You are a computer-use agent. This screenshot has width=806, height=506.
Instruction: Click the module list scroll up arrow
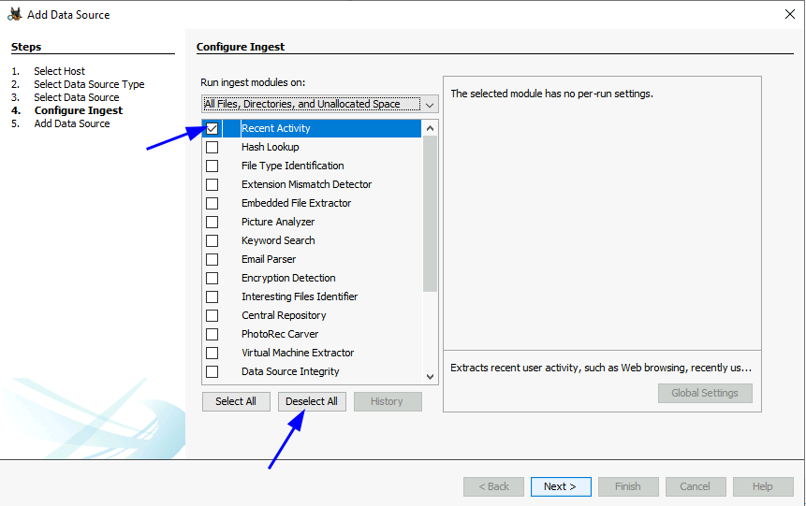tap(431, 128)
